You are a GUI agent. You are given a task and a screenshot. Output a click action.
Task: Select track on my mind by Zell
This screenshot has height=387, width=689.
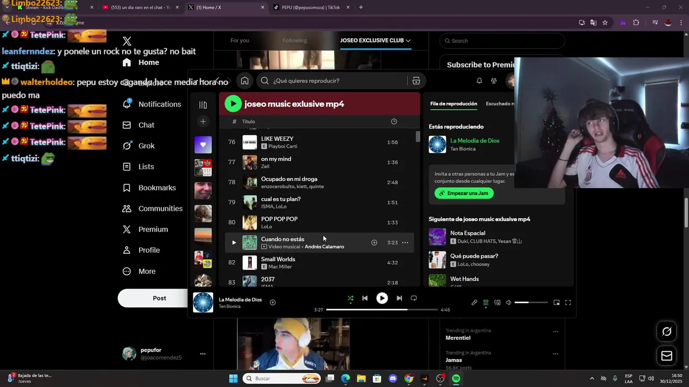[x=319, y=162]
